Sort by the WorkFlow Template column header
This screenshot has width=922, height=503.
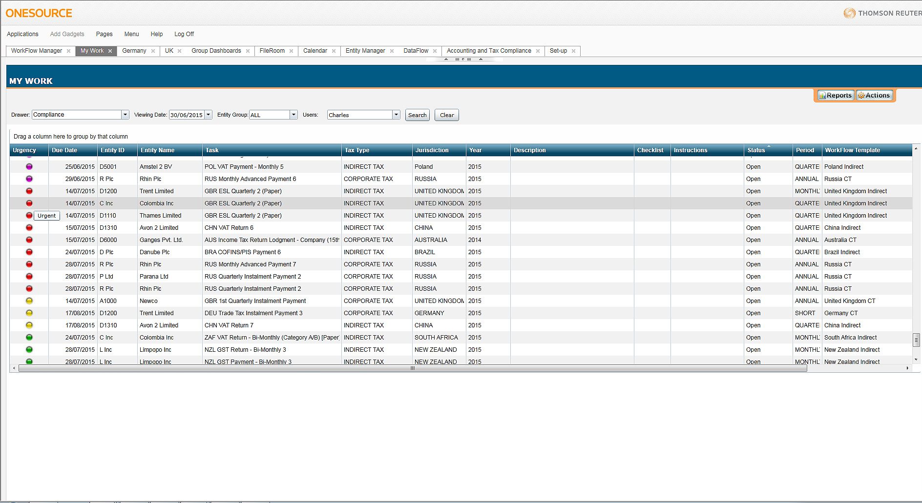[x=867, y=150]
